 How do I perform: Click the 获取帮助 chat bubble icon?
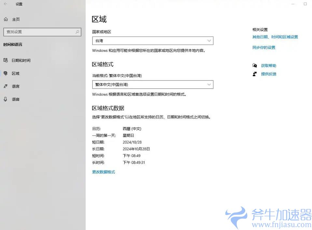click(255, 65)
